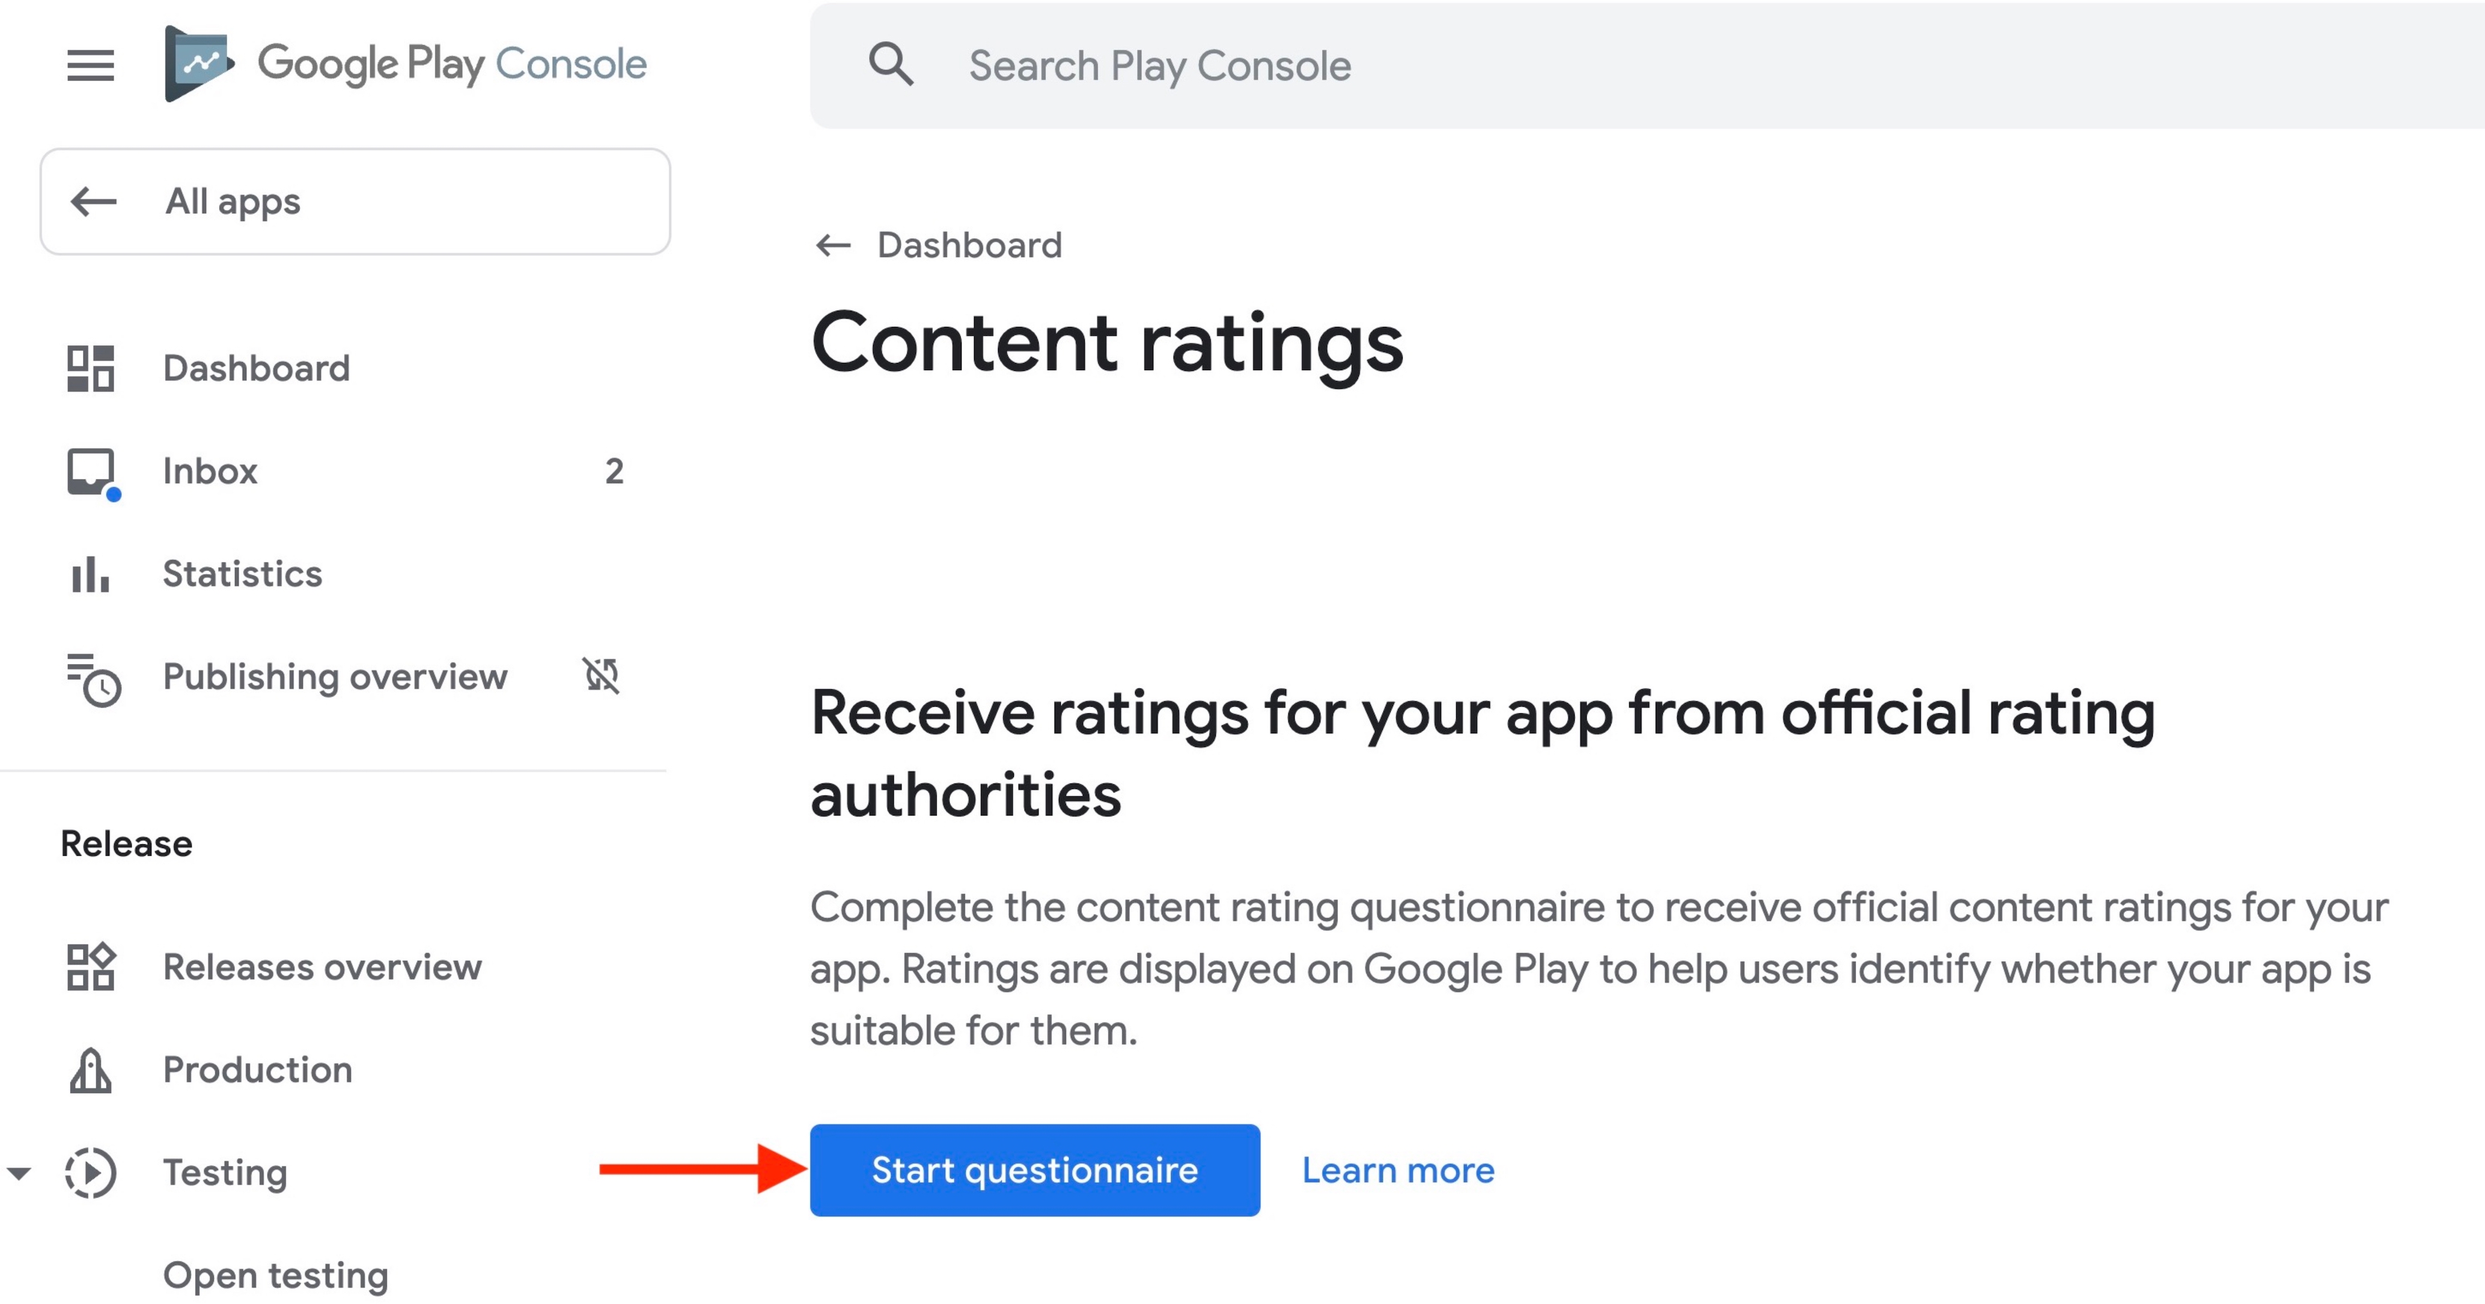Click the Dashboard grid icon in sidebar
The height and width of the screenshot is (1304, 2485).
(91, 368)
